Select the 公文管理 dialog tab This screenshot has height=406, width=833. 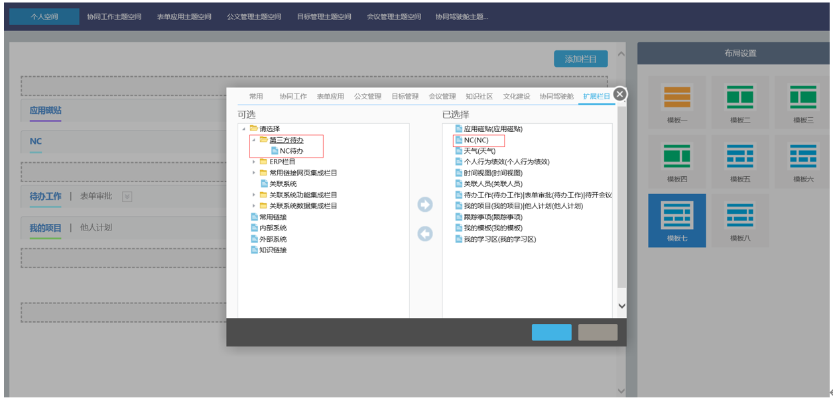367,97
